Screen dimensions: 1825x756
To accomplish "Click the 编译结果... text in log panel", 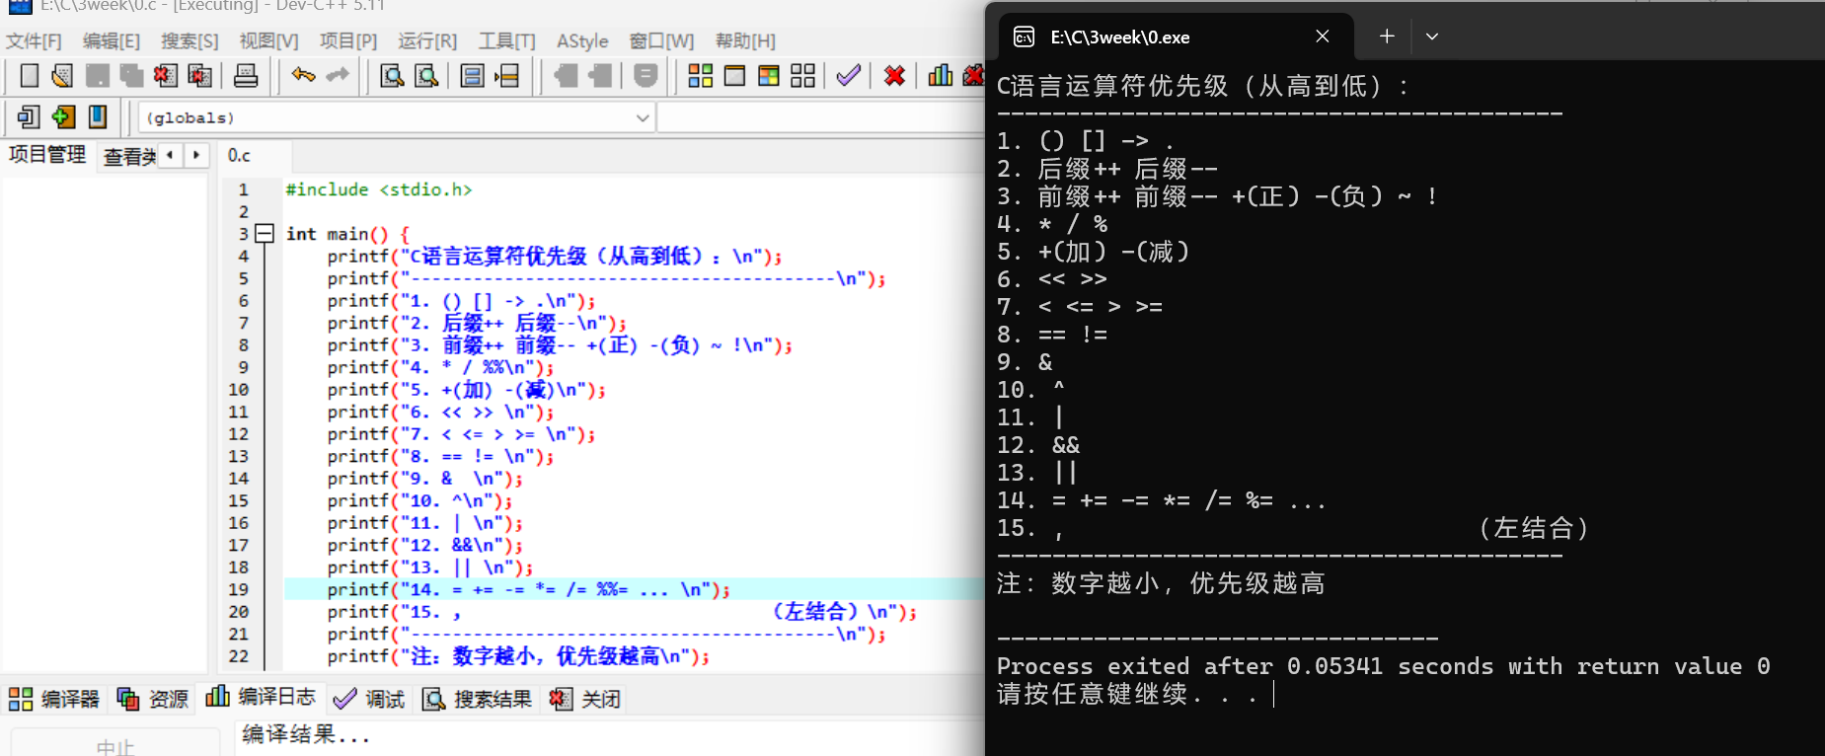I will pyautogui.click(x=306, y=734).
